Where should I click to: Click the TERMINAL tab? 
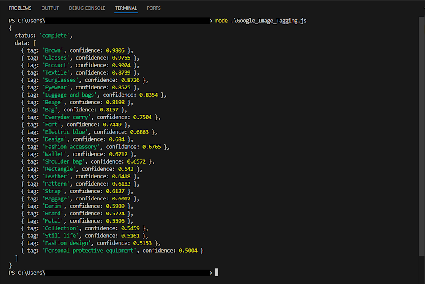pyautogui.click(x=126, y=8)
